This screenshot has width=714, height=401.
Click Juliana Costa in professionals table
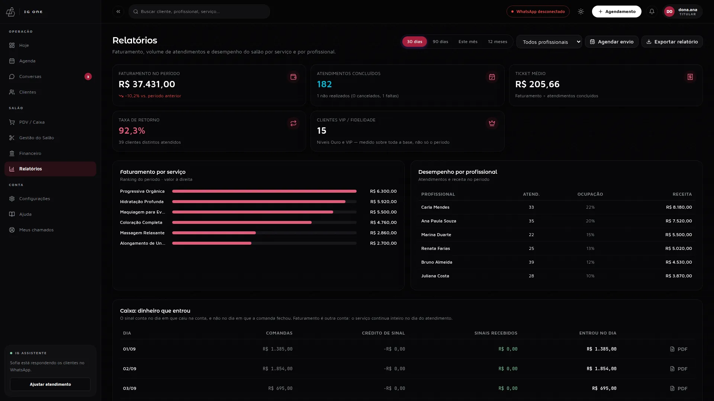click(x=435, y=276)
